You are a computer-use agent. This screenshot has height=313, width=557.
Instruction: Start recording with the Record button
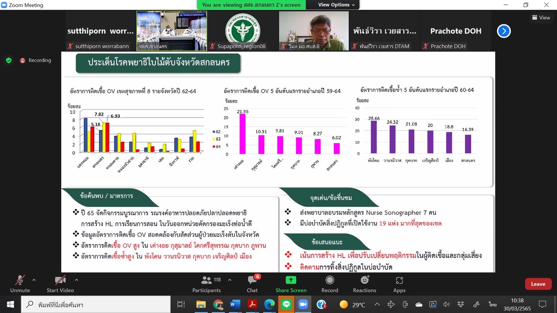[329, 284]
